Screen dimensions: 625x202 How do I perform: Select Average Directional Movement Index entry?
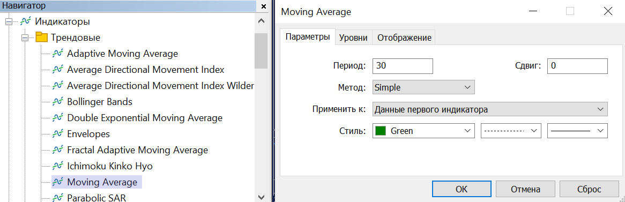point(145,70)
